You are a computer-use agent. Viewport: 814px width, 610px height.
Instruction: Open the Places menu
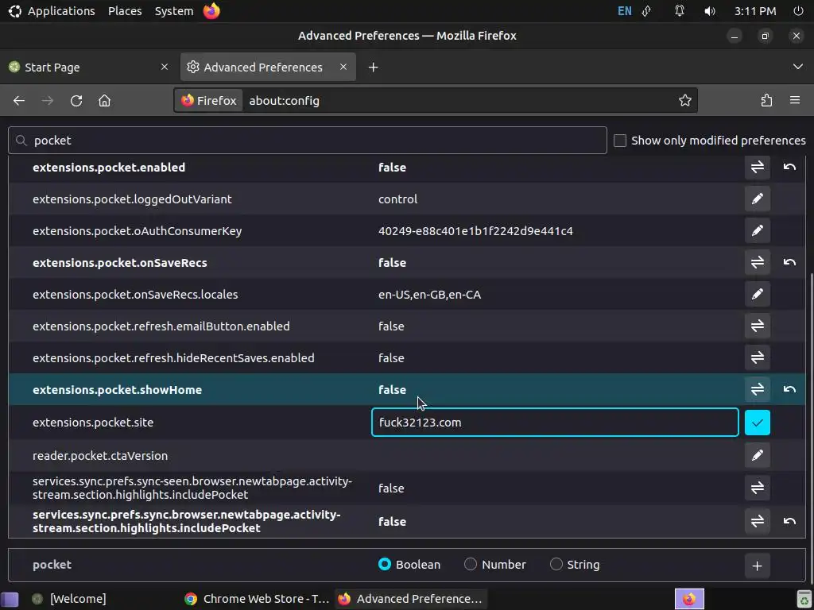point(125,11)
